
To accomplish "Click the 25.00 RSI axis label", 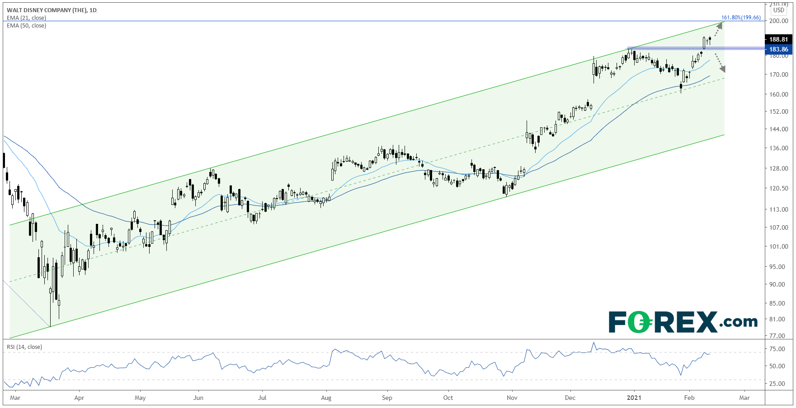I will [x=777, y=384].
